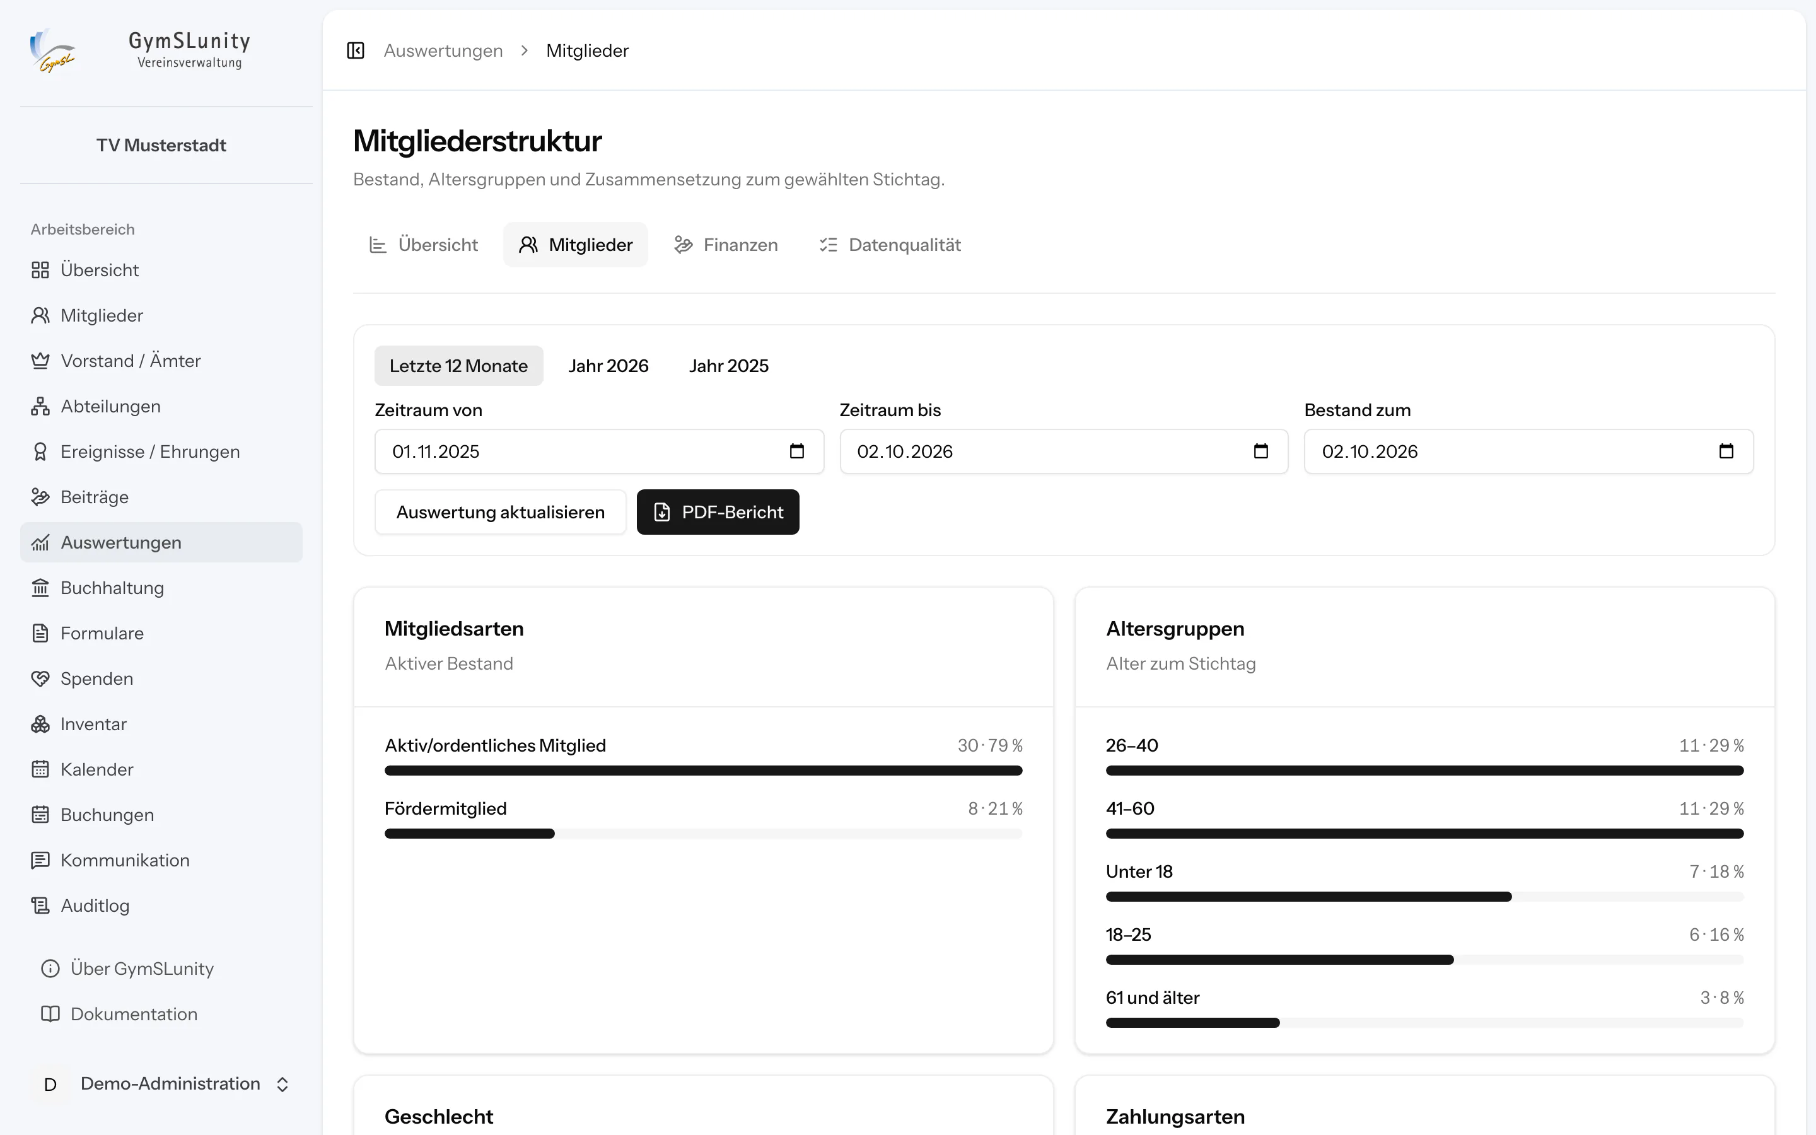Open Spenden heart icon

point(40,678)
